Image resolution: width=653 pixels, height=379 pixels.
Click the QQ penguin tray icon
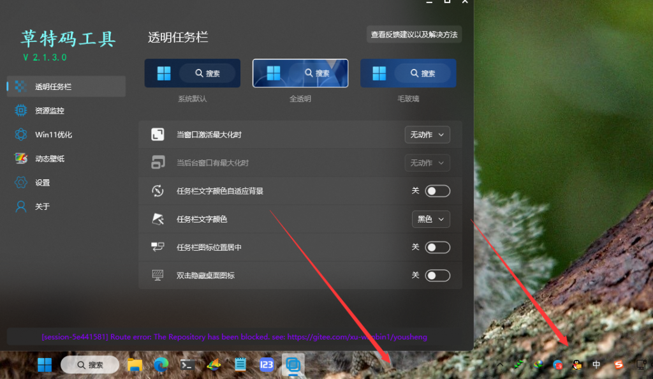pos(576,365)
